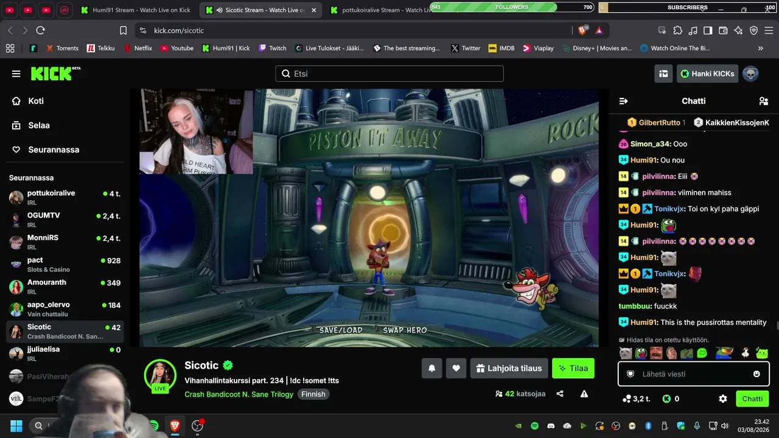Open the Youtube bookmark
The height and width of the screenshot is (438, 779).
coord(176,48)
